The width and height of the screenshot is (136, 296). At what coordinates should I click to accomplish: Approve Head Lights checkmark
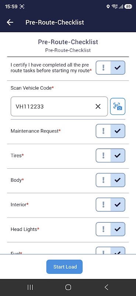pyautogui.click(x=118, y=229)
